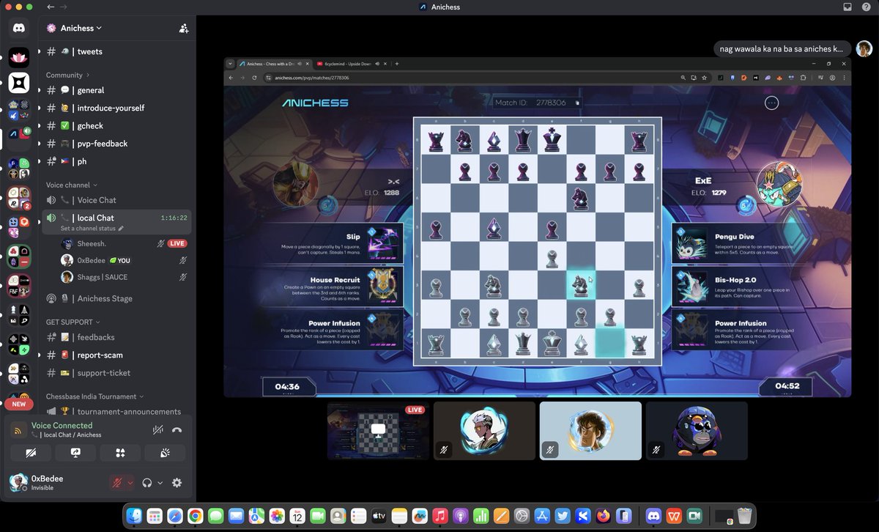Click Shaggs | SAUCE voice member
This screenshot has width=879, height=532.
pos(124,277)
